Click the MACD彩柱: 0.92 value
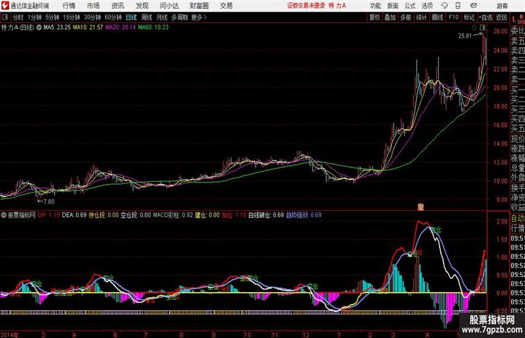The height and width of the screenshot is (338, 525). pos(173,215)
